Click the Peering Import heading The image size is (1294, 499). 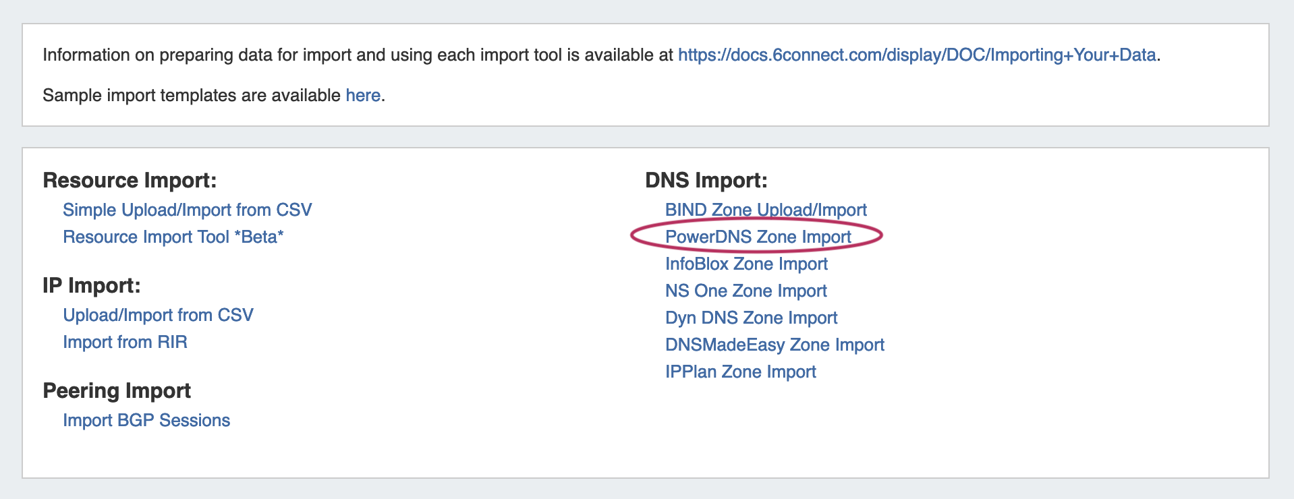[117, 390]
